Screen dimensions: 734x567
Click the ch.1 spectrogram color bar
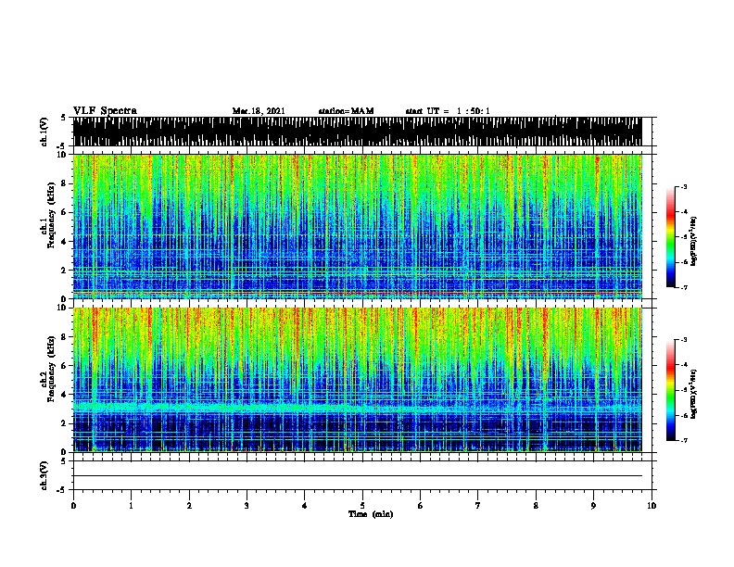(670, 237)
